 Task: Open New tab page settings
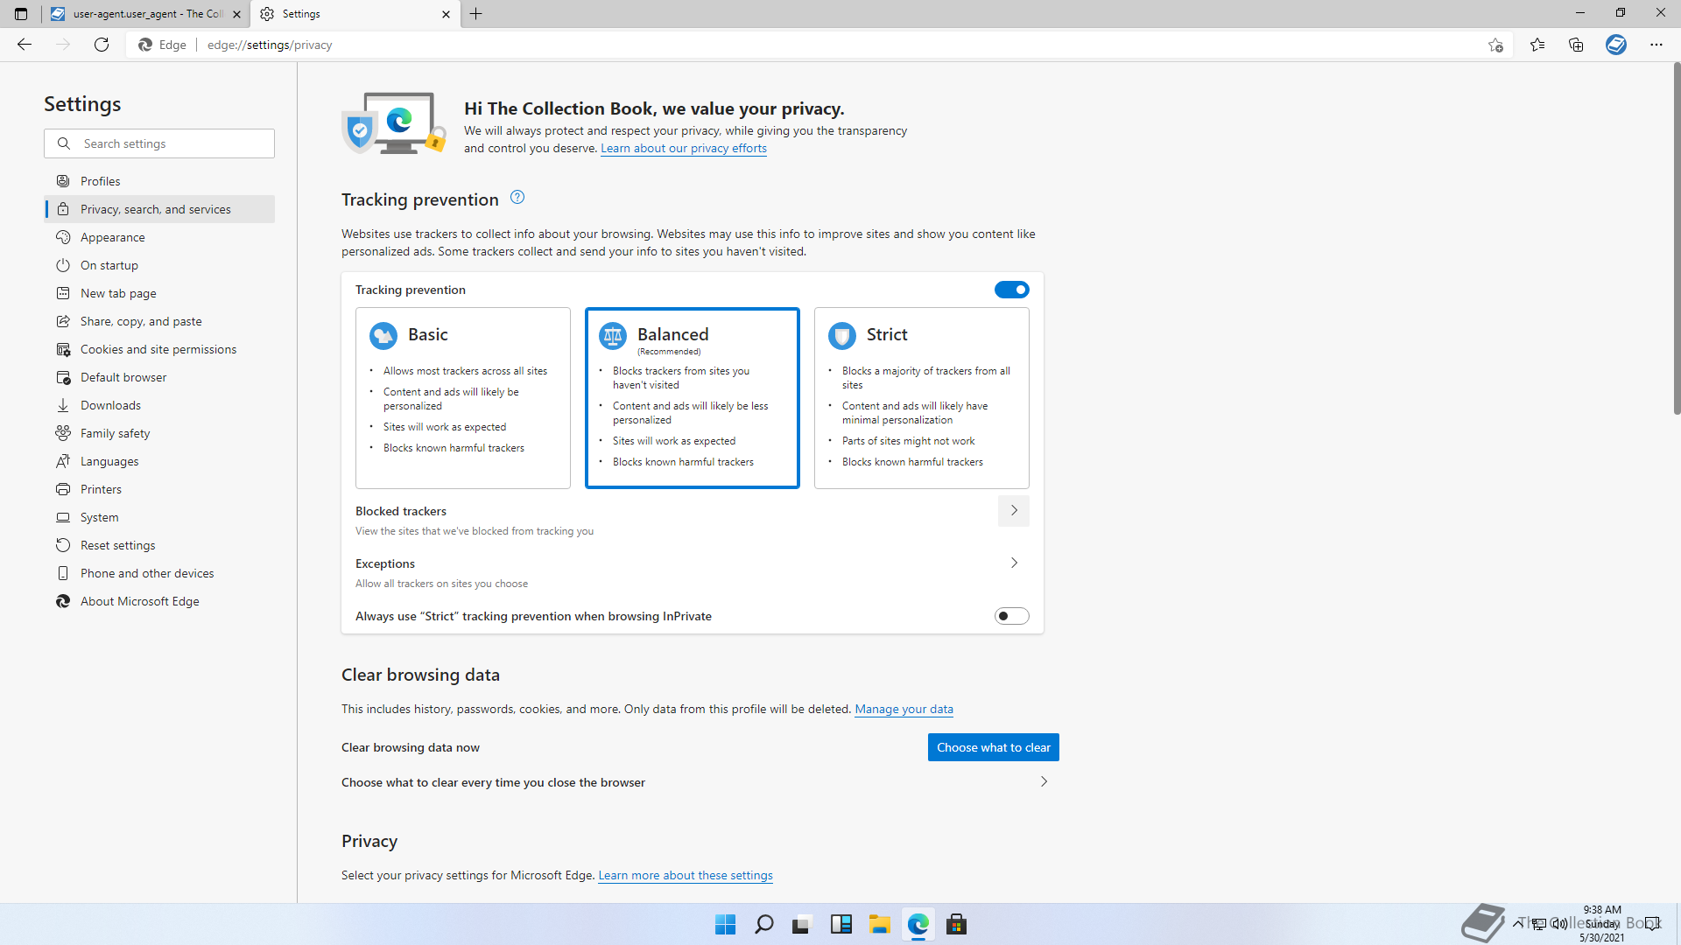click(x=159, y=293)
